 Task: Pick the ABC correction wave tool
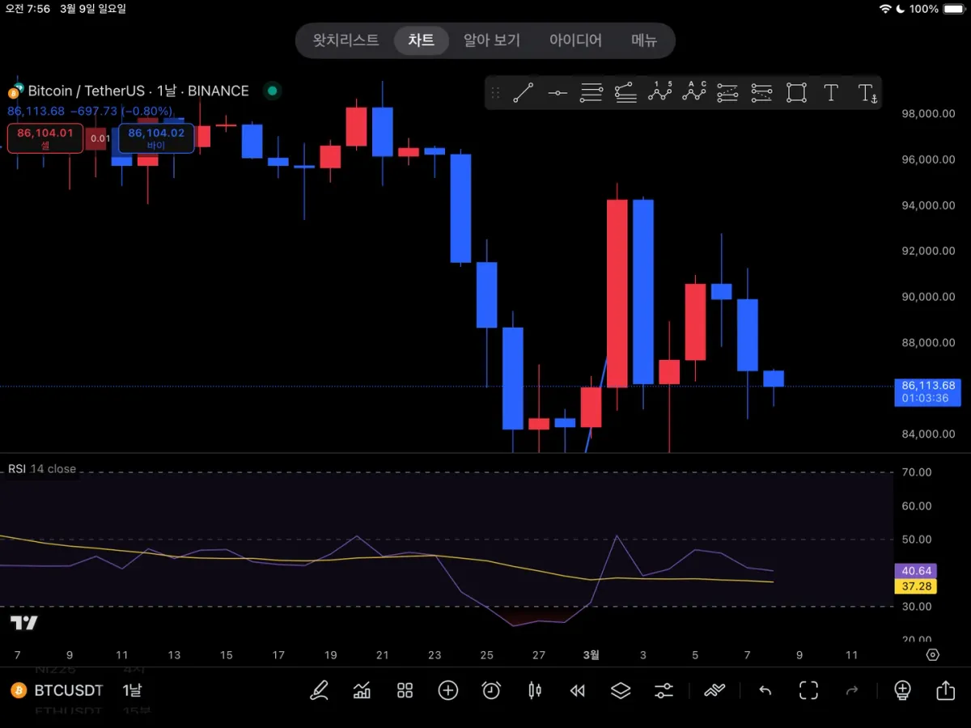694,92
